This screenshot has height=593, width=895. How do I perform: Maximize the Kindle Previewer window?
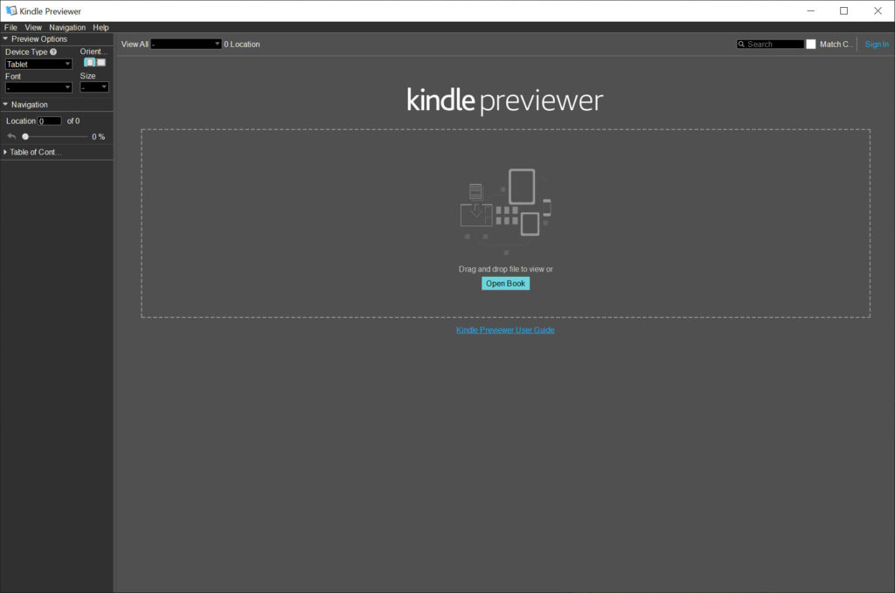click(x=843, y=10)
